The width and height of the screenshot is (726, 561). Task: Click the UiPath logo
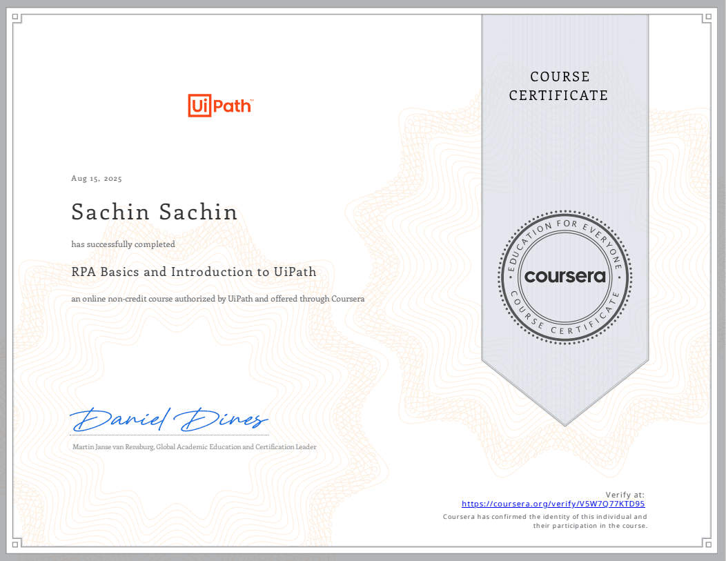click(x=220, y=105)
